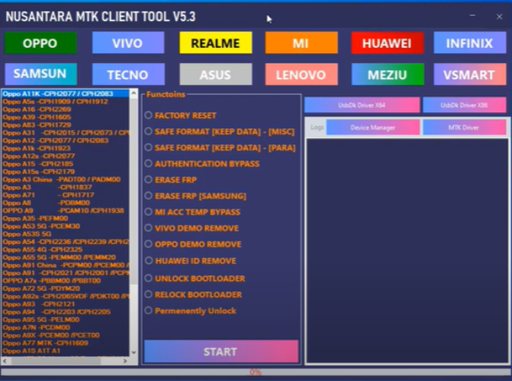Click device list scroll-left arrow
Screen dimensions: 512x381
pos(5,361)
